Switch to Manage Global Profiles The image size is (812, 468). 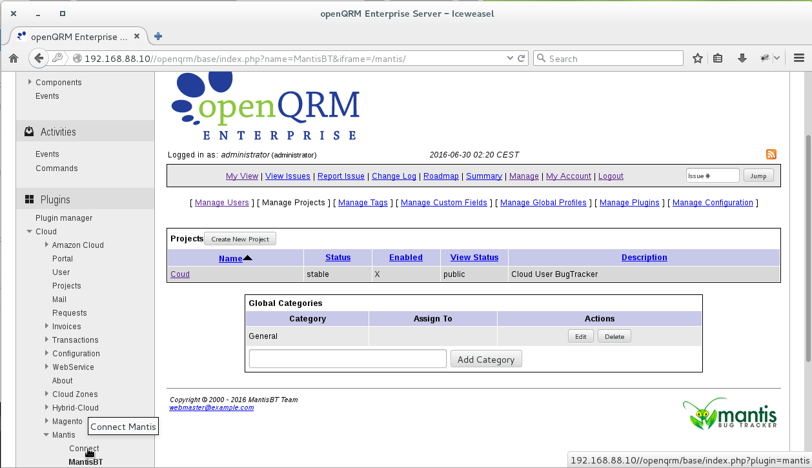pos(543,203)
